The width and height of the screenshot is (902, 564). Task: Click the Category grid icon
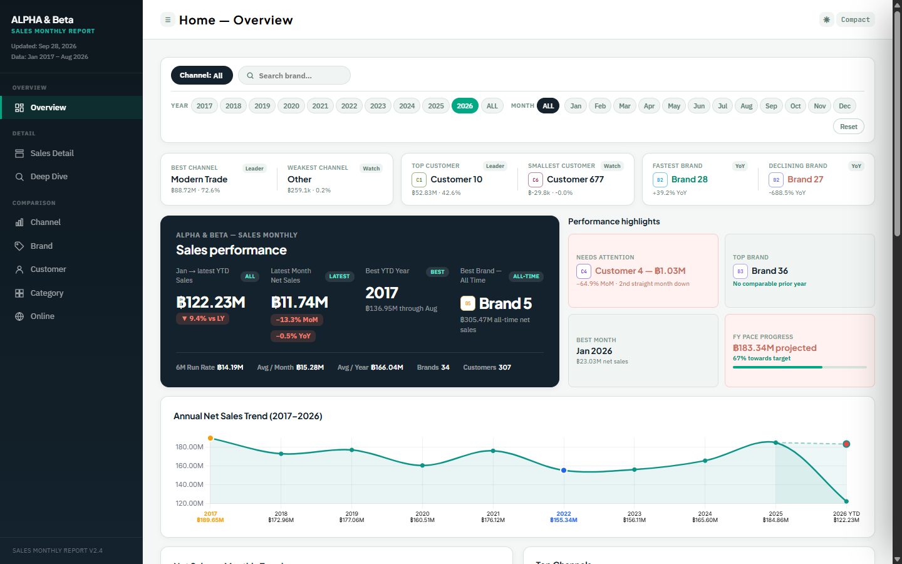[x=19, y=293]
